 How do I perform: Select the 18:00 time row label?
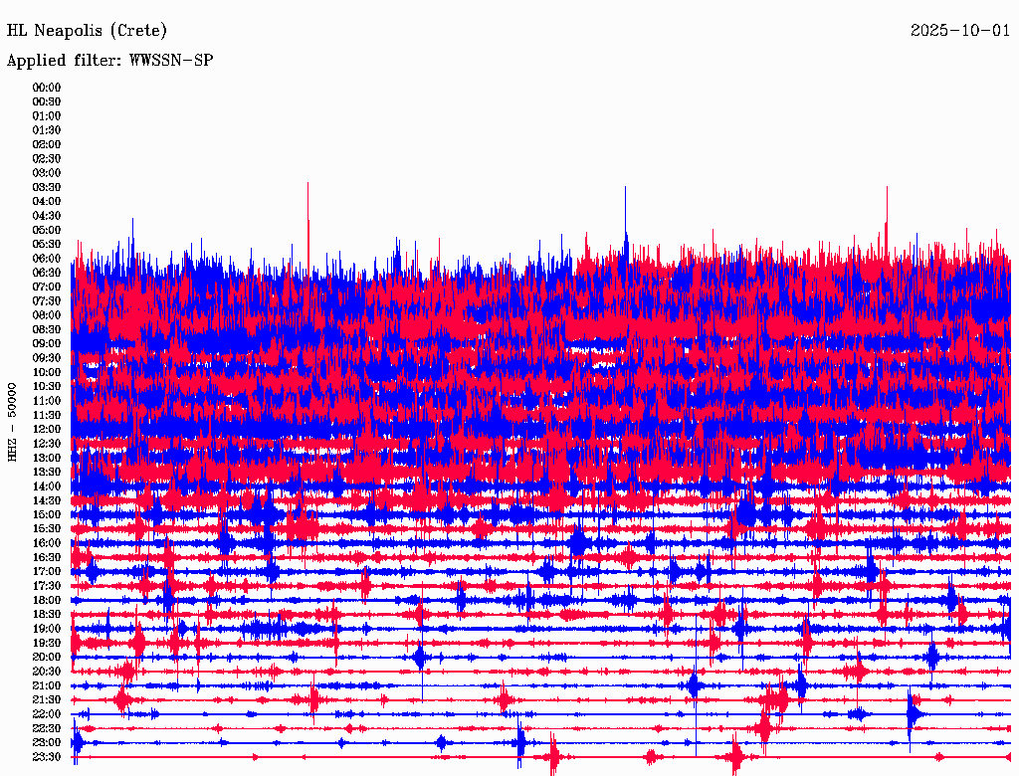[47, 600]
